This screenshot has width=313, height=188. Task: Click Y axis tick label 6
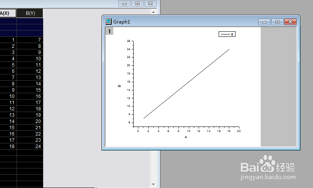[x=129, y=123]
